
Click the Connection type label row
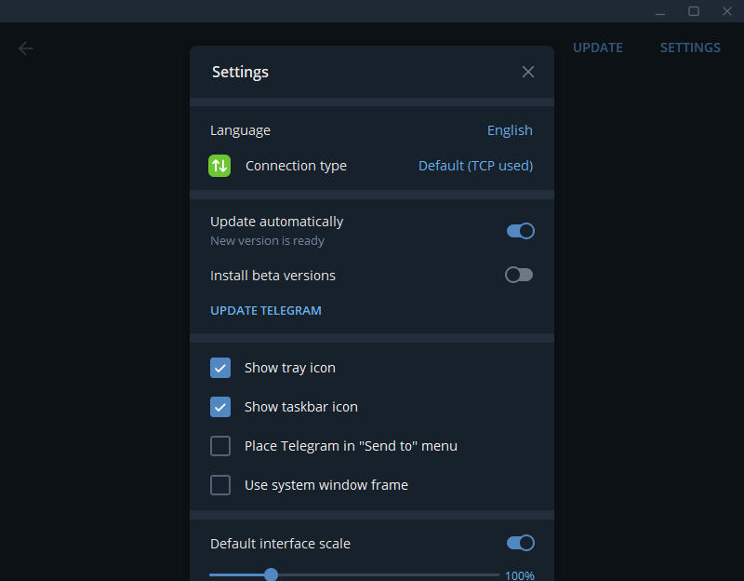click(x=371, y=166)
